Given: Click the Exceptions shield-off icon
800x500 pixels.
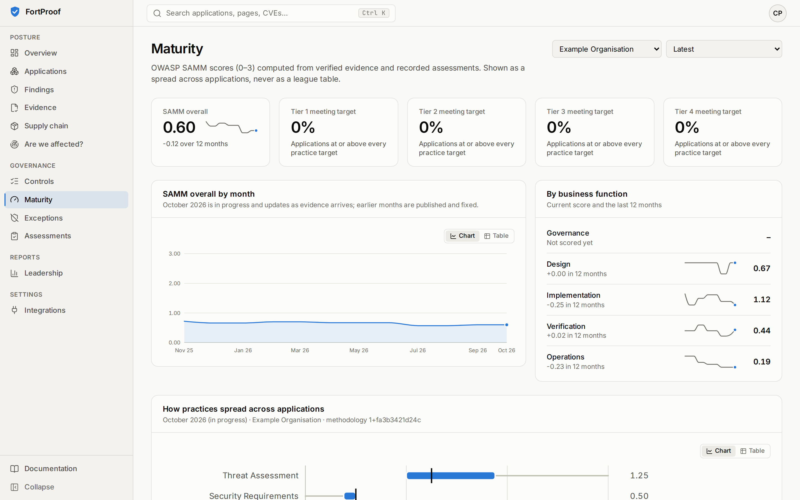Looking at the screenshot, I should pos(14,218).
